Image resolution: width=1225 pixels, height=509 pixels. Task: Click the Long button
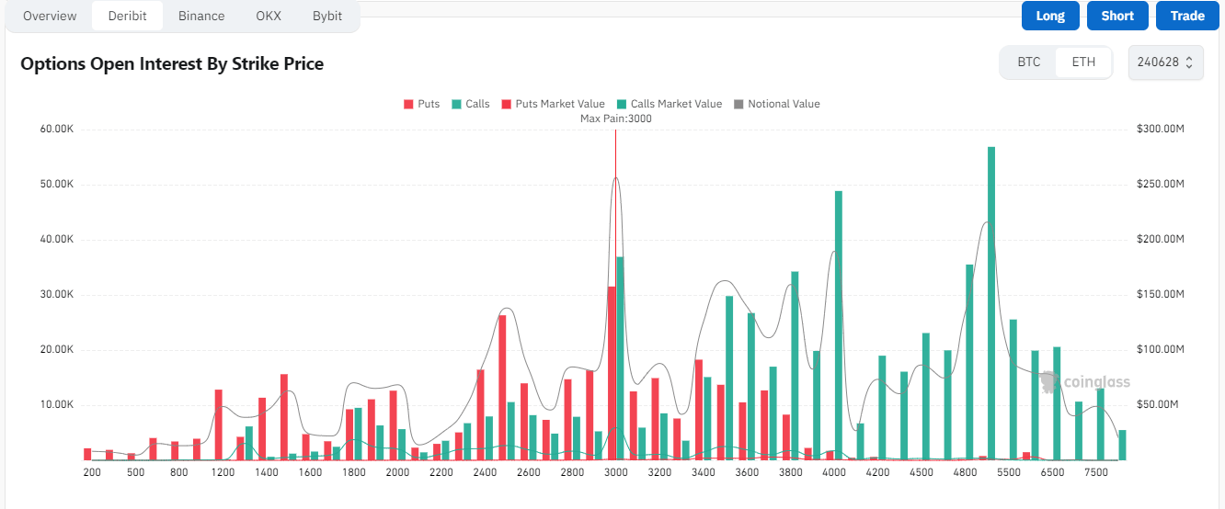(x=1050, y=16)
